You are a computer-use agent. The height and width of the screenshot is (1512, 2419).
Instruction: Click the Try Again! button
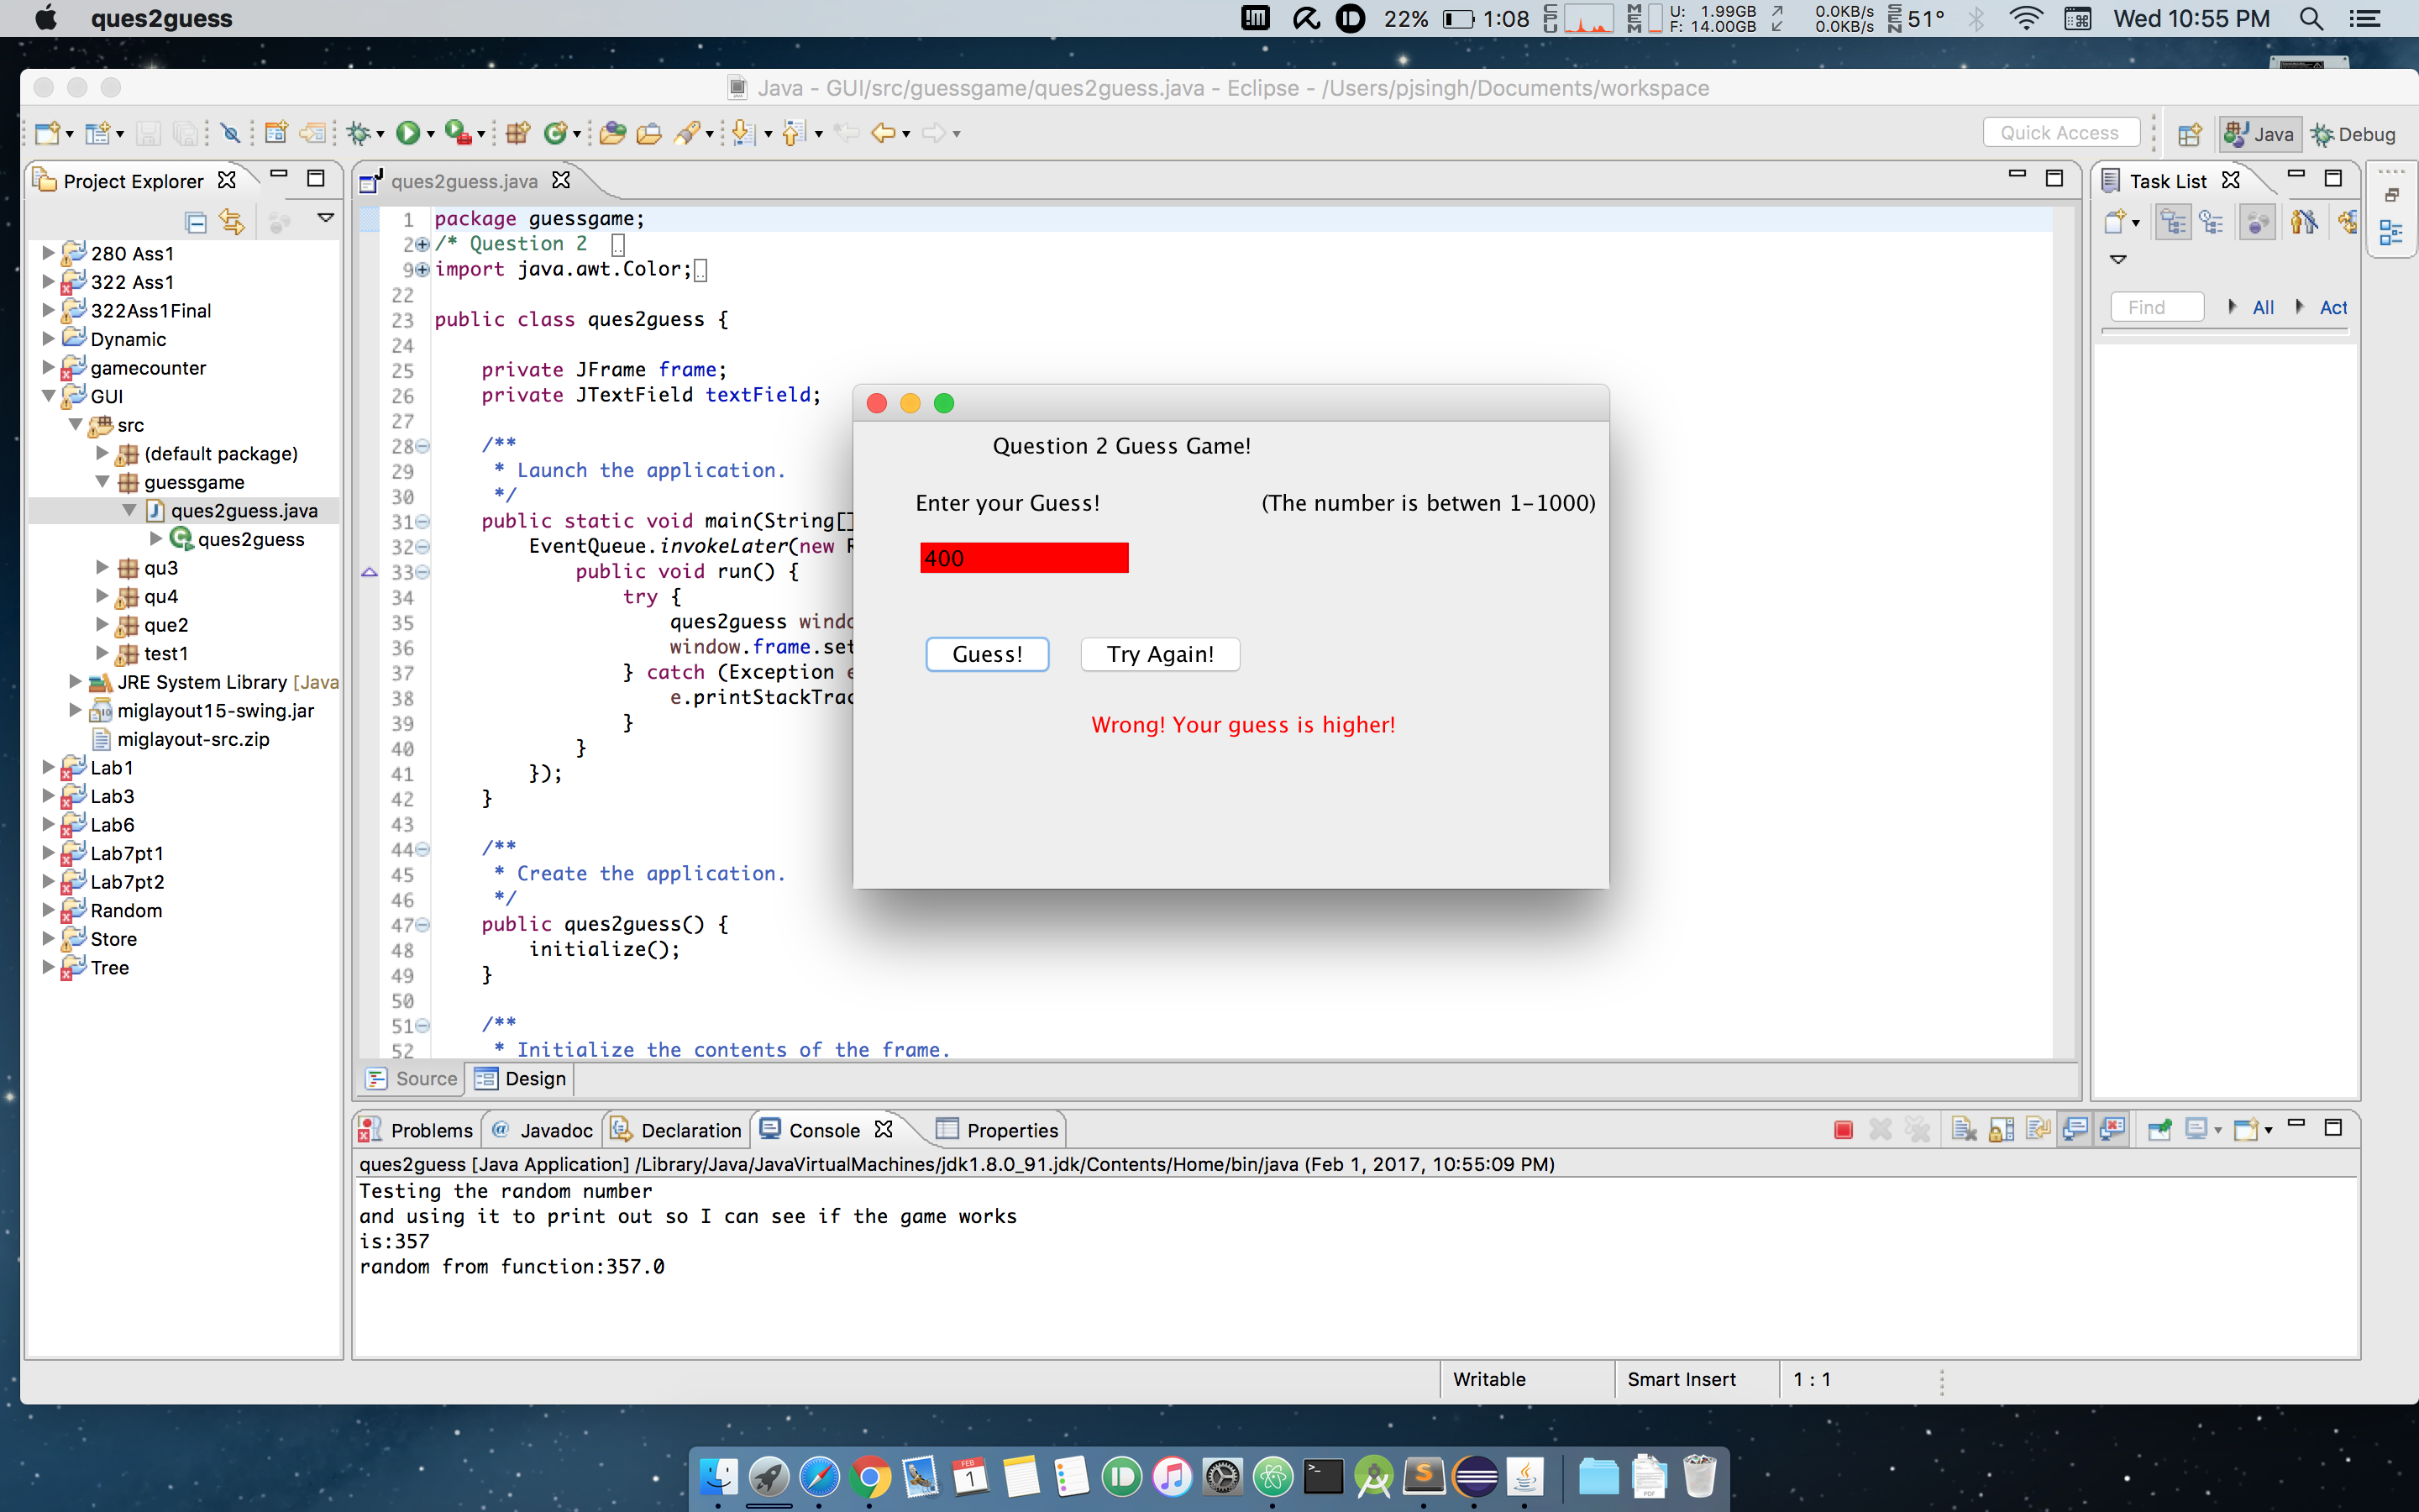pos(1159,654)
